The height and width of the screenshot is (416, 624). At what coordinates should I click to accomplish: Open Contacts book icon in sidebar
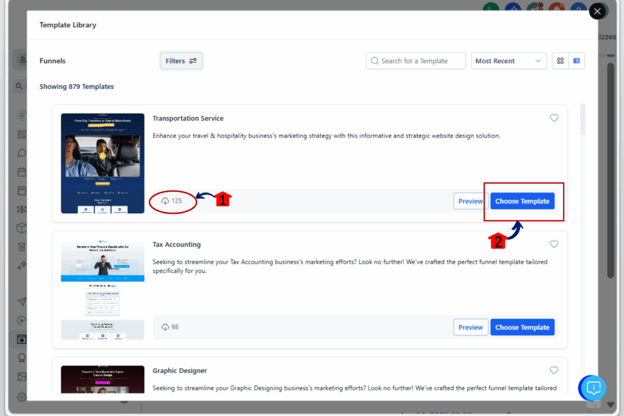(x=22, y=191)
